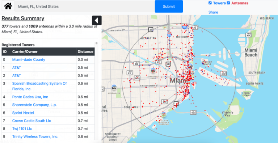This screenshot has width=278, height=143.
Task: Open the Versailles landmark marker
Action: (114, 87)
